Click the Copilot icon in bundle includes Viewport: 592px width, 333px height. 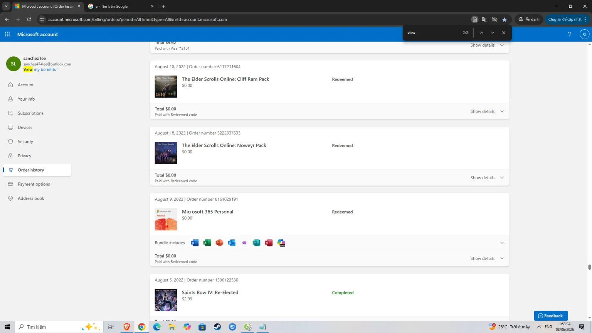tap(281, 243)
